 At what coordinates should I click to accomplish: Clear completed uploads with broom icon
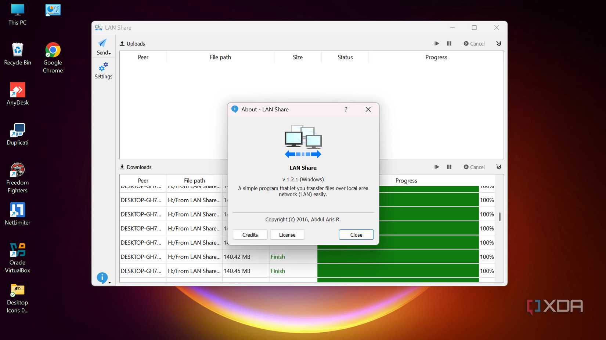(498, 44)
